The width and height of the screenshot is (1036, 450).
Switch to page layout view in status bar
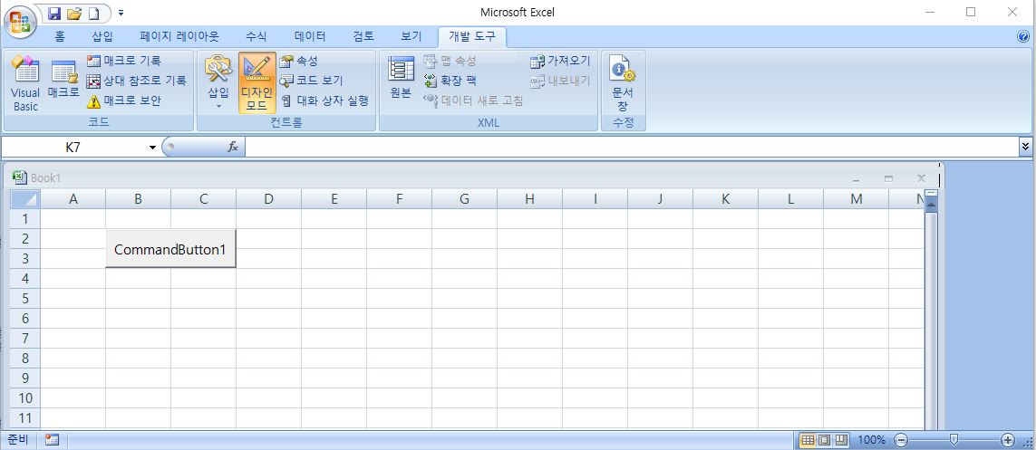(x=825, y=440)
